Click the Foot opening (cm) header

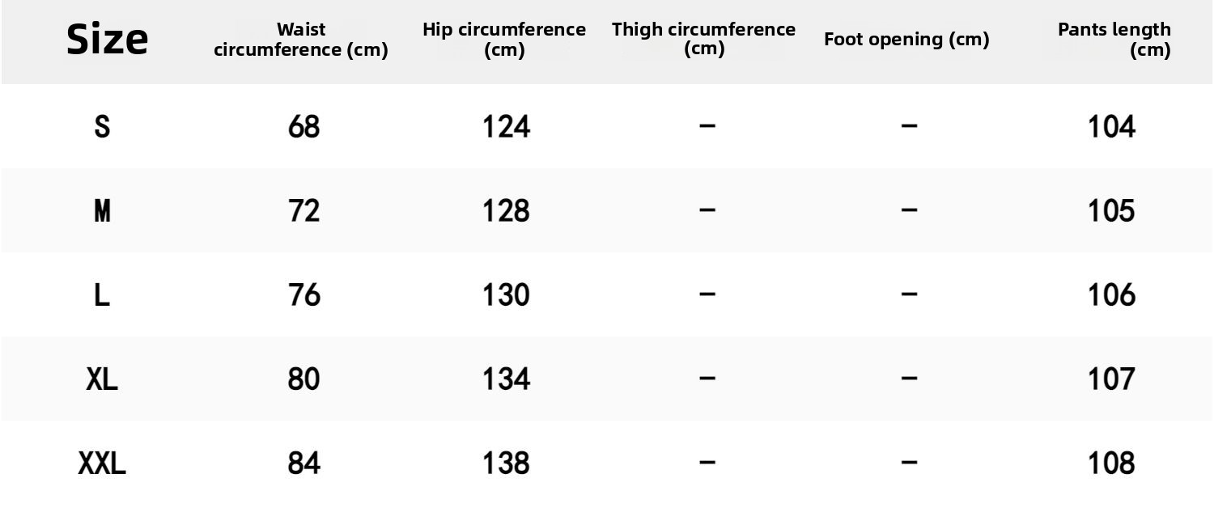tap(906, 40)
